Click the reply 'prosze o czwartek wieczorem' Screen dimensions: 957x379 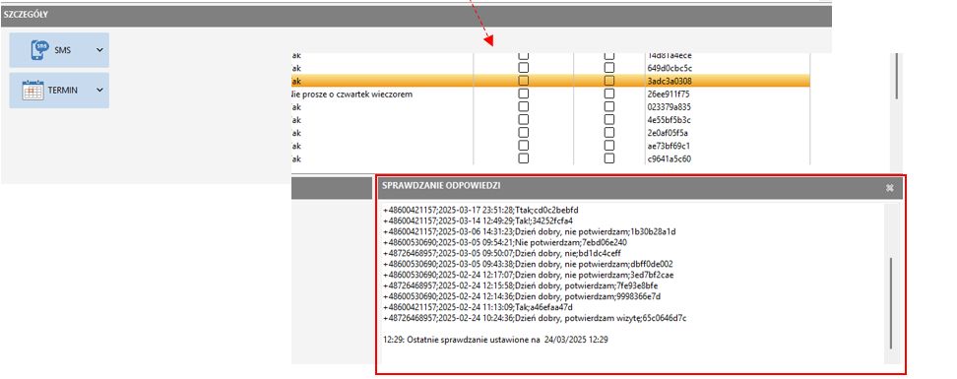357,95
